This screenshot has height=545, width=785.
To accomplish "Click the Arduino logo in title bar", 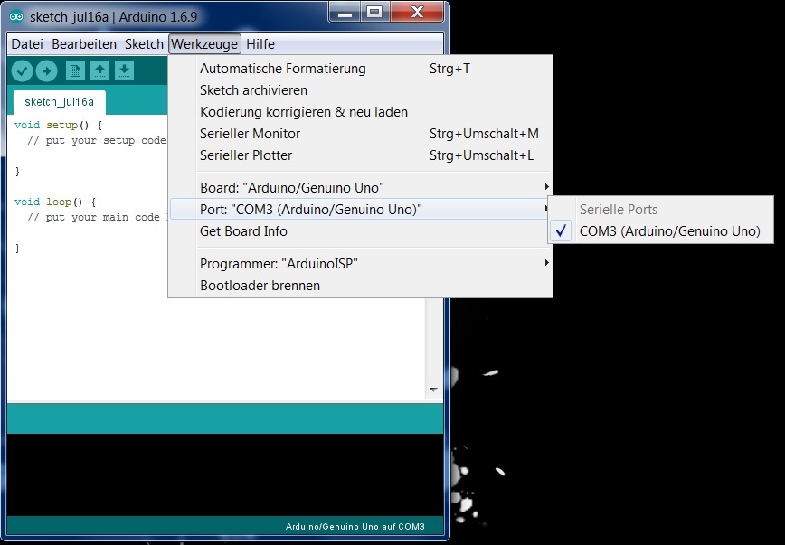I will 17,15.
